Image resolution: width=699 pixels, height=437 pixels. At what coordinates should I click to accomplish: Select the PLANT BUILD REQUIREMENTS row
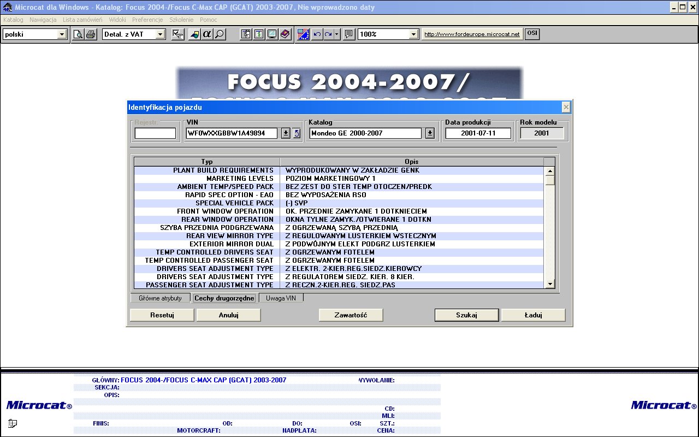[339, 170]
